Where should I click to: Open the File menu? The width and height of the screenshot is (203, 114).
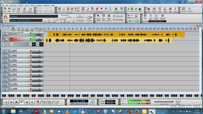point(3,5)
